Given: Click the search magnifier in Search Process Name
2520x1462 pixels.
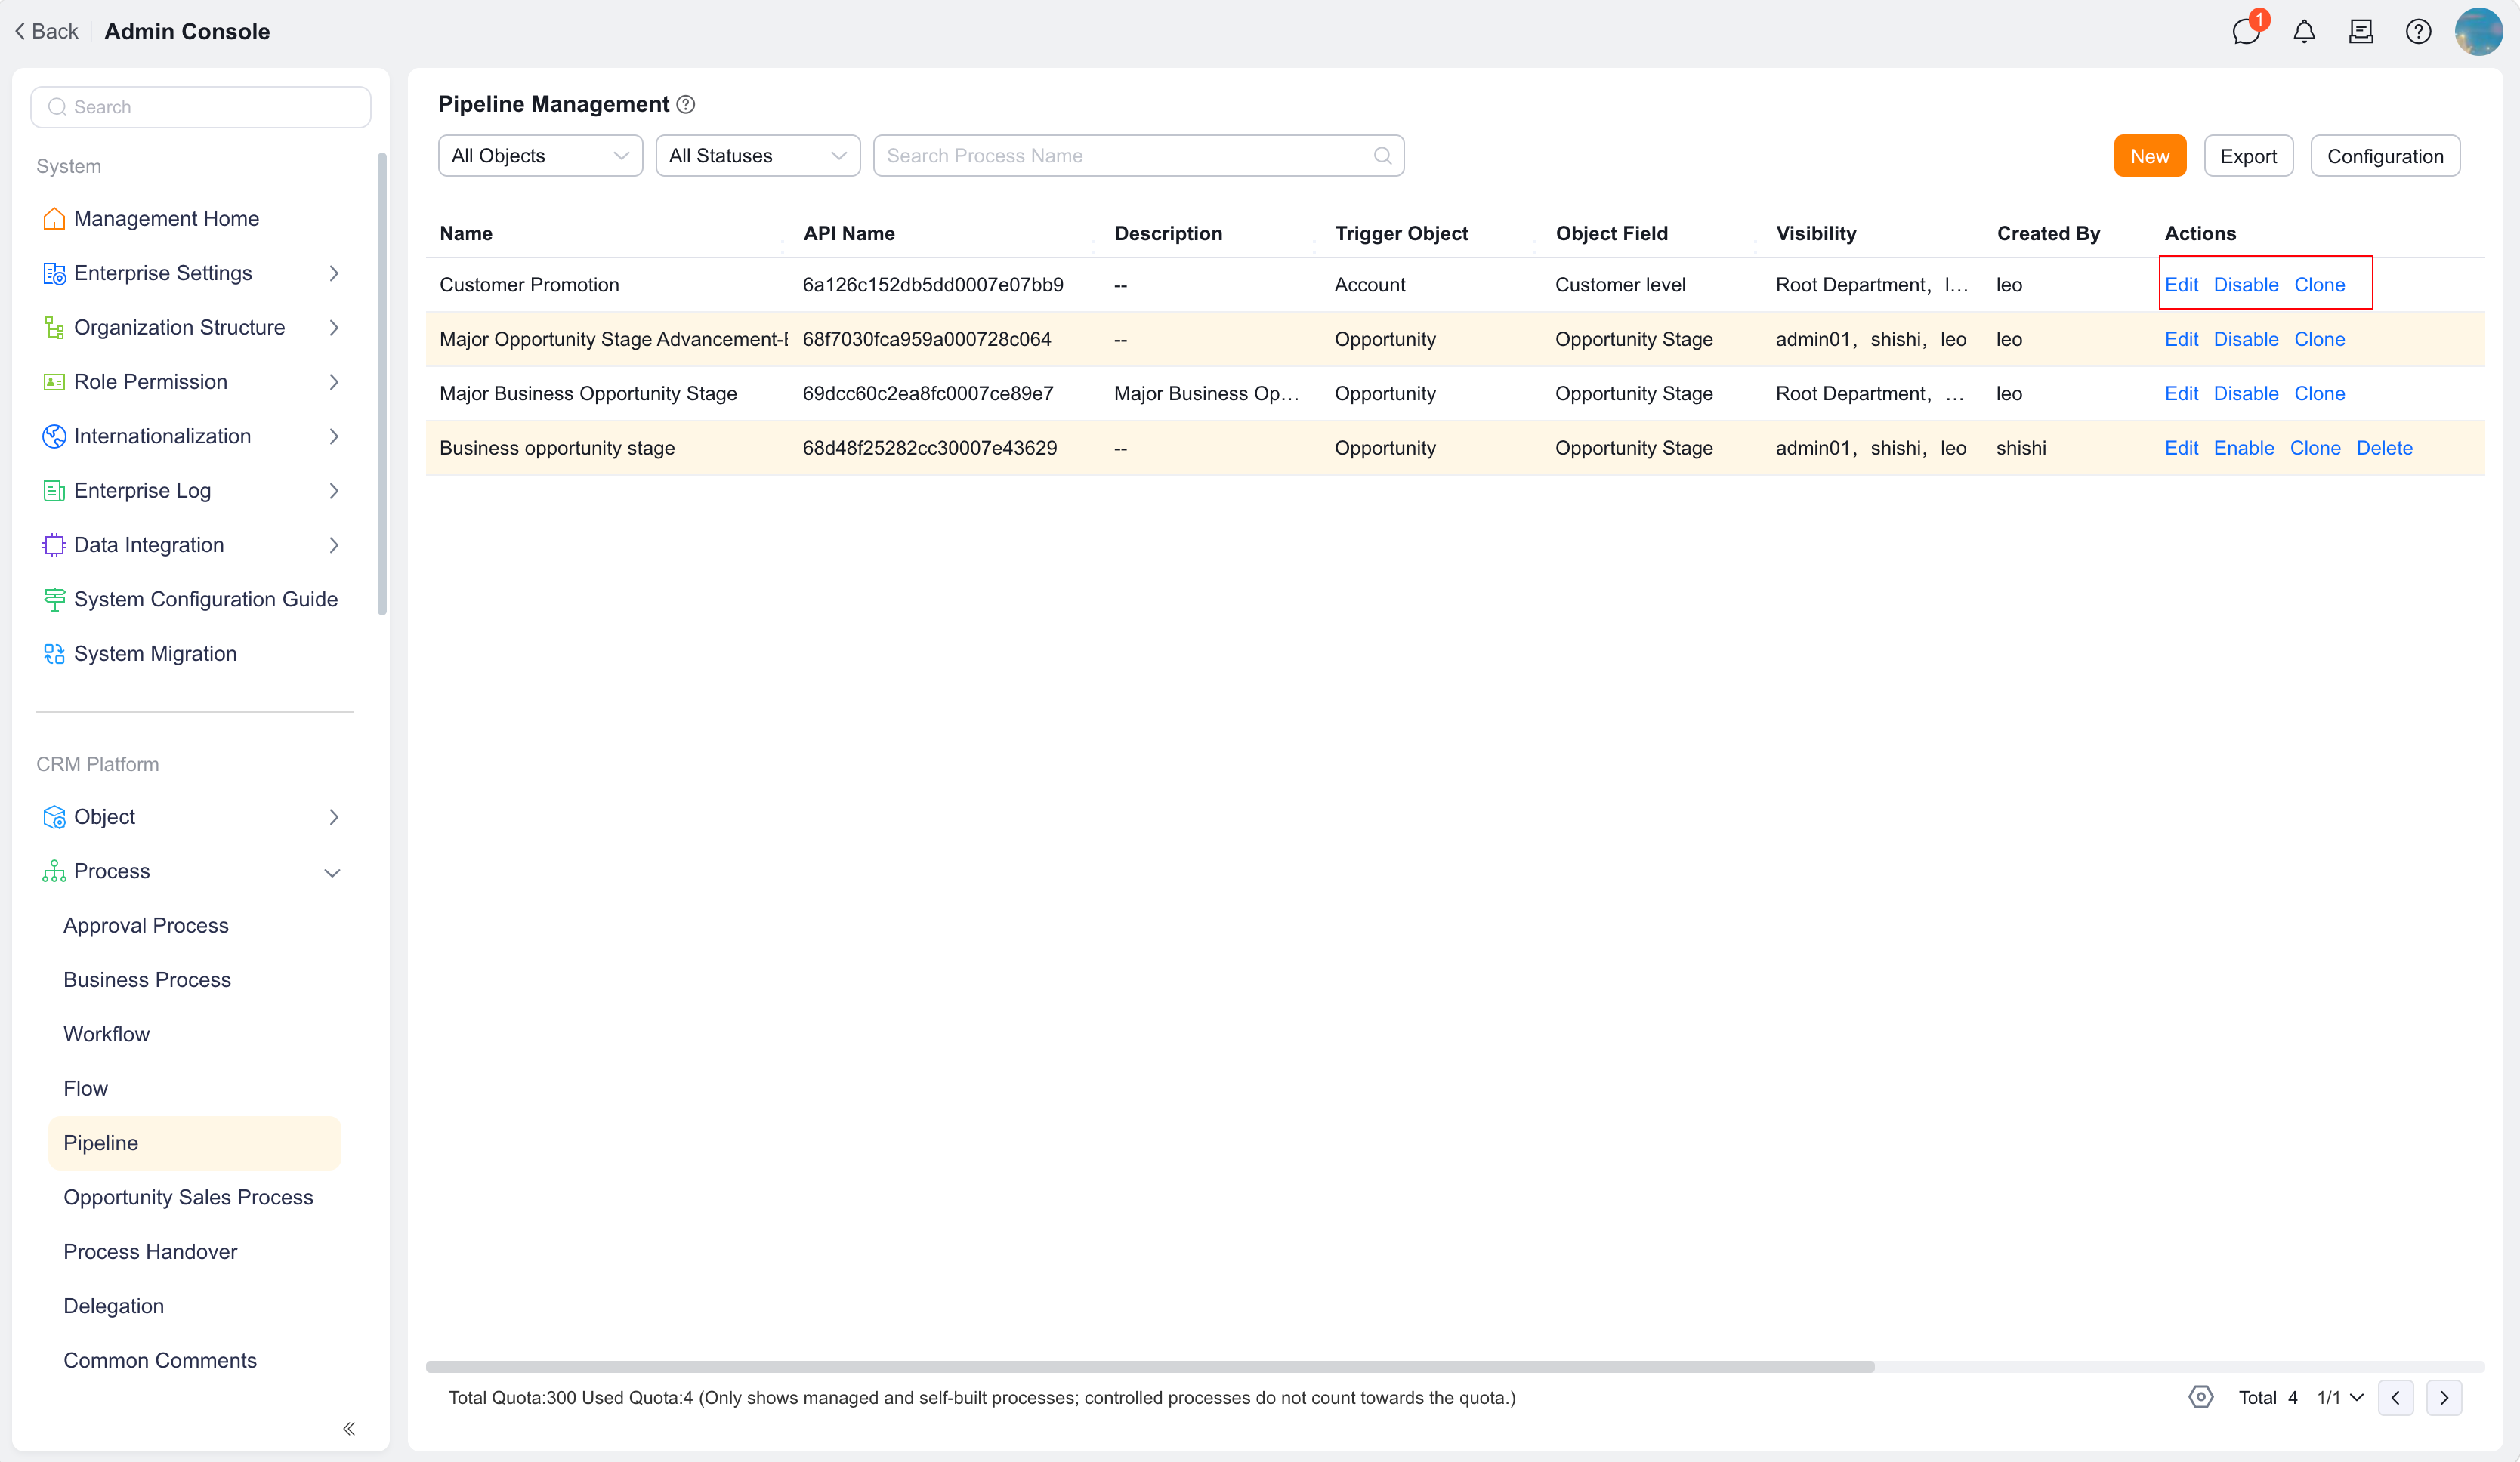Looking at the screenshot, I should (1382, 156).
